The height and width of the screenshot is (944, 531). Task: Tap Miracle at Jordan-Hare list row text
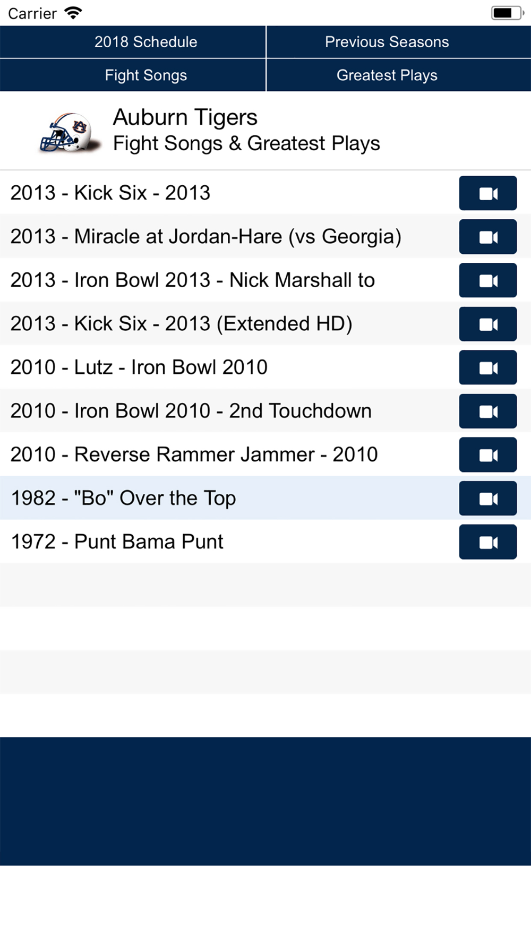206,237
